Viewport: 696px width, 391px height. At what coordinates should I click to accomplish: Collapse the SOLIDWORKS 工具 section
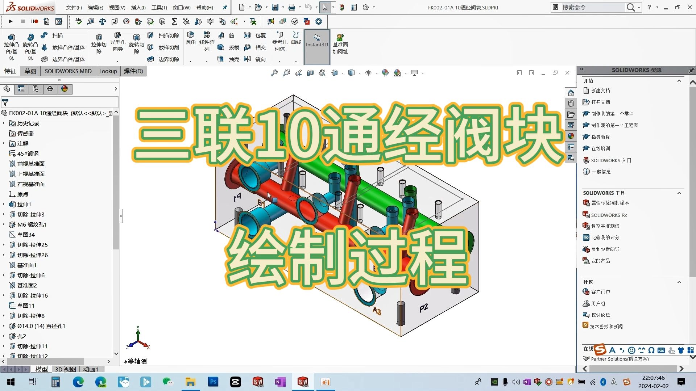[679, 193]
